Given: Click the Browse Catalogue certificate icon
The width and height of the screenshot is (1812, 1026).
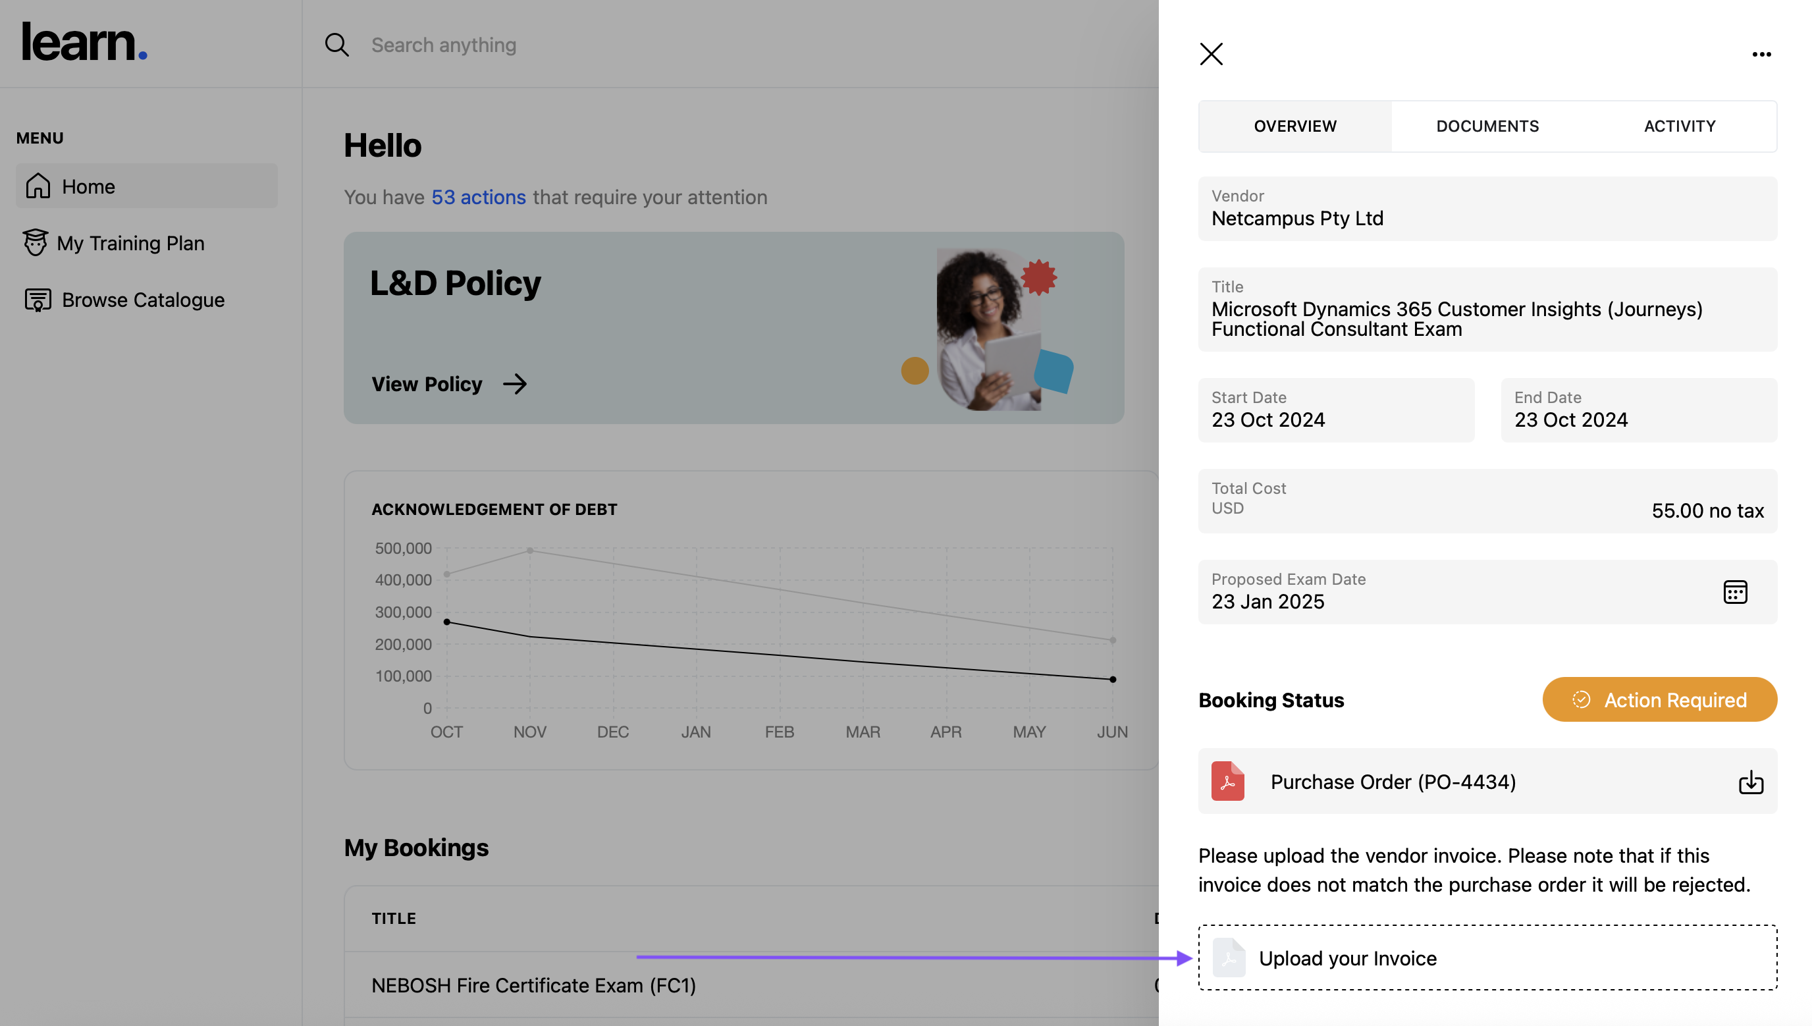Looking at the screenshot, I should tap(38, 300).
